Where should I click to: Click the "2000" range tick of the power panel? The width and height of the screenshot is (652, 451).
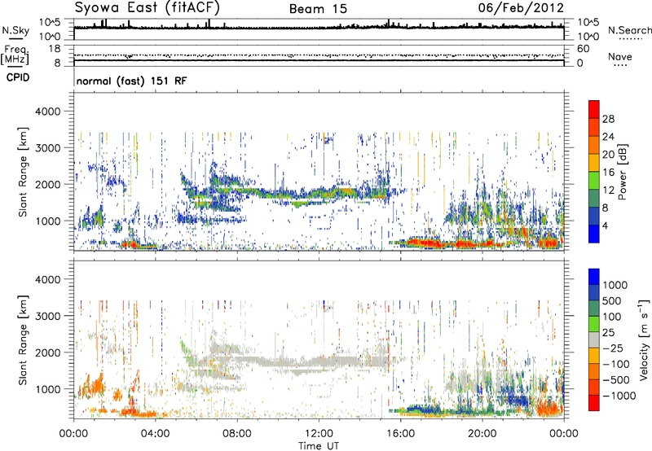coord(48,184)
